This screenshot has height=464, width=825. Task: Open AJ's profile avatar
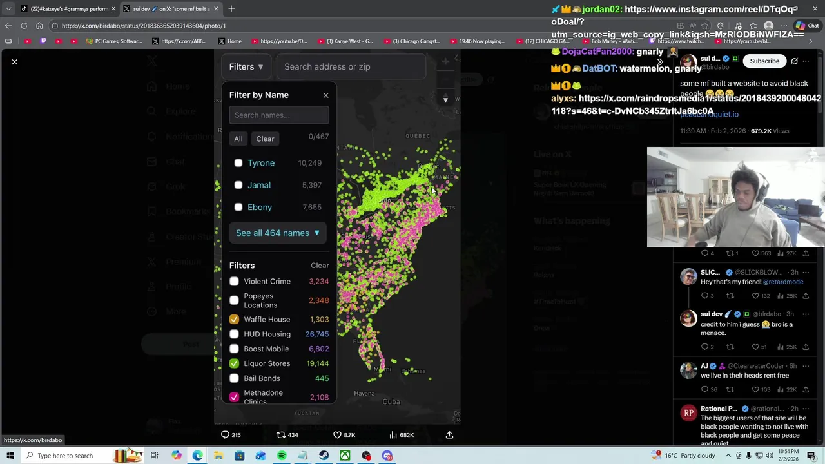coord(688,371)
